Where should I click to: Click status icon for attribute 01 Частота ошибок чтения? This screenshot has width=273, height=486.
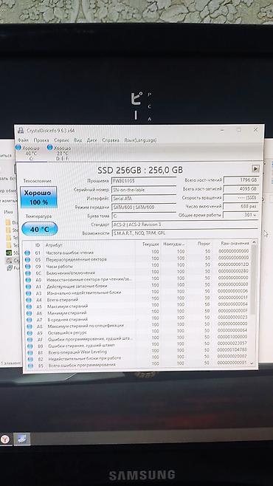(x=27, y=253)
